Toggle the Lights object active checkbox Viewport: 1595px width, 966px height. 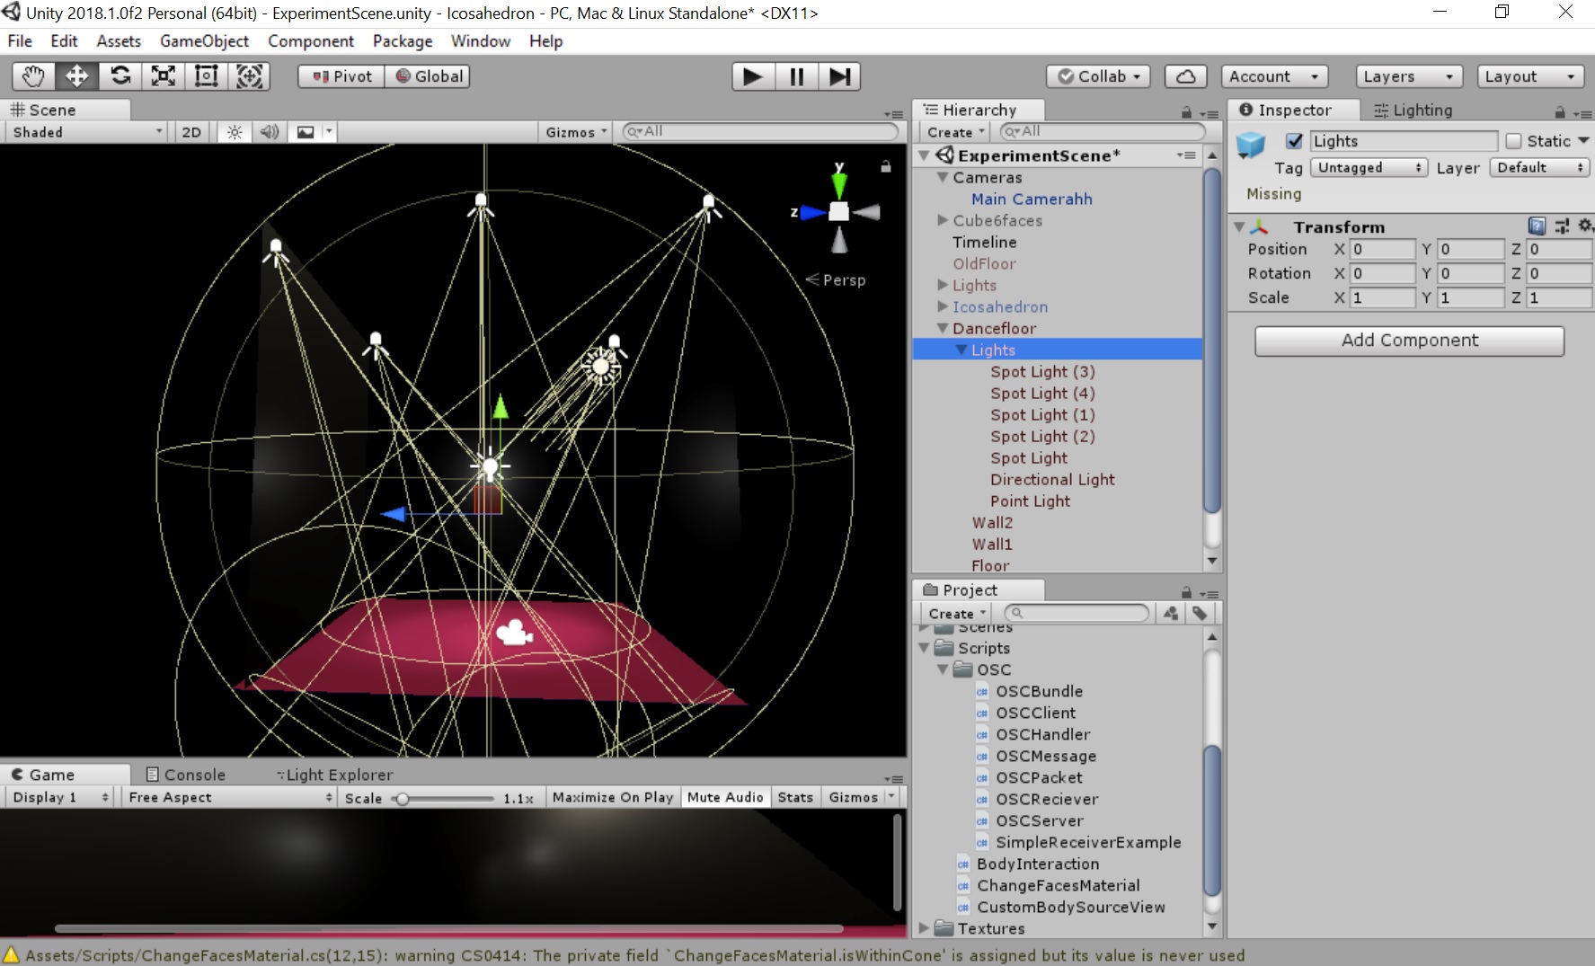tap(1294, 141)
